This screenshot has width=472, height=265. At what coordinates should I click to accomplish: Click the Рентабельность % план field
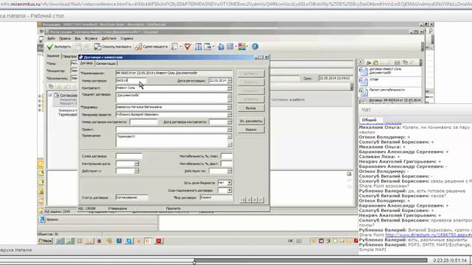coord(226,156)
